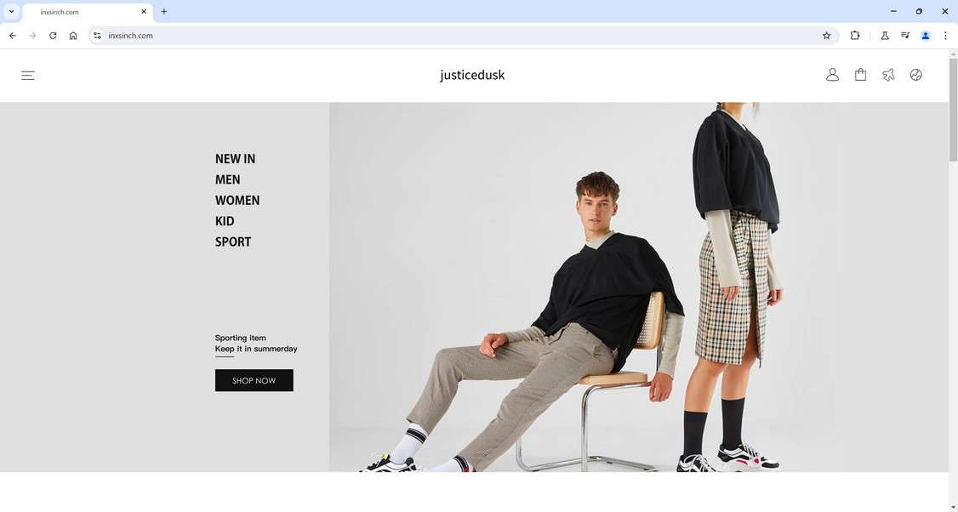Image resolution: width=958 pixels, height=512 pixels.
Task: Open the user account icon
Action: point(832,75)
